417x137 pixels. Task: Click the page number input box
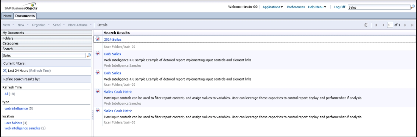pyautogui.click(x=390, y=25)
